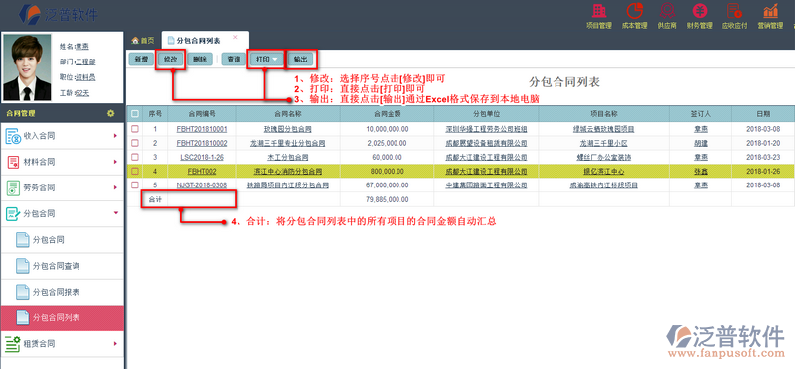Click the user profile photo
This screenshot has height=369, width=795.
[28, 67]
